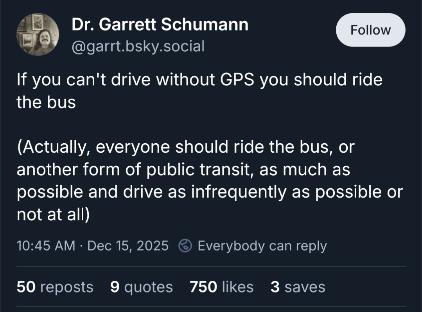Image resolution: width=422 pixels, height=312 pixels.
Task: Click the bold number 750
Action: point(203,287)
